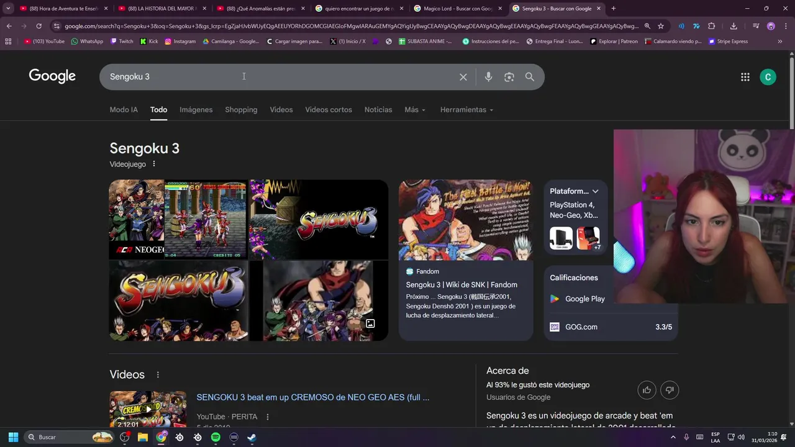Select the Noticias search tab
The height and width of the screenshot is (447, 795).
(x=378, y=110)
